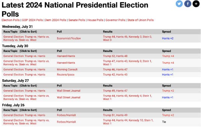This screenshot has width=201, height=127.
Task: Go to Senate Polls
Action: click(x=77, y=20)
